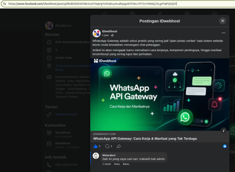Screen dimensions: 235x172
Task: Click the thumbs-up Like button
Action: (x=95, y=146)
